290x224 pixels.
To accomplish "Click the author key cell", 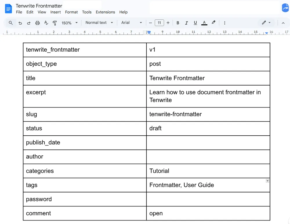I will 85,157.
